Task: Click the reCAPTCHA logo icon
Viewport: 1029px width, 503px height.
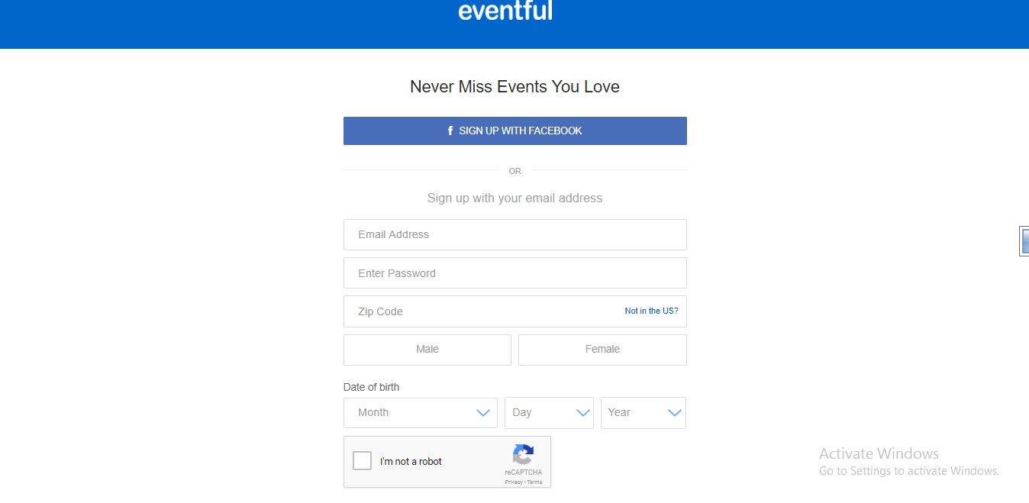Action: [523, 455]
